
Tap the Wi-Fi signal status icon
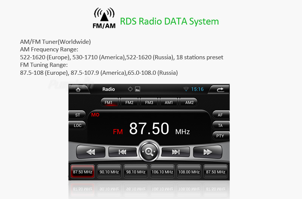[186, 89]
